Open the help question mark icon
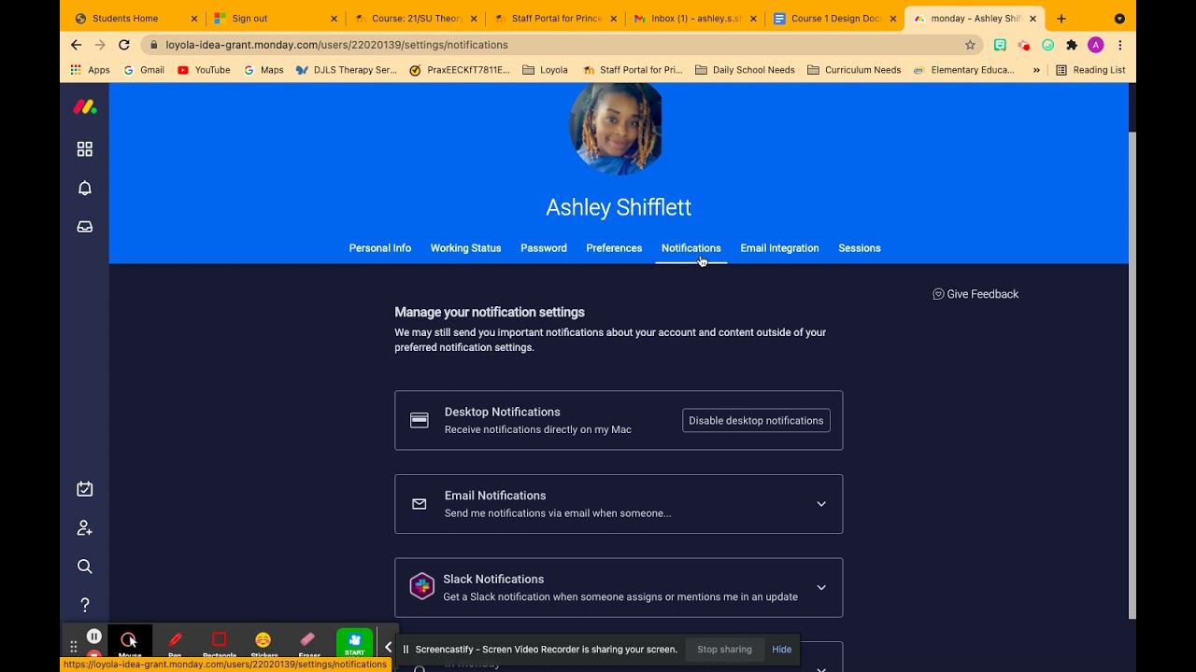 85,605
